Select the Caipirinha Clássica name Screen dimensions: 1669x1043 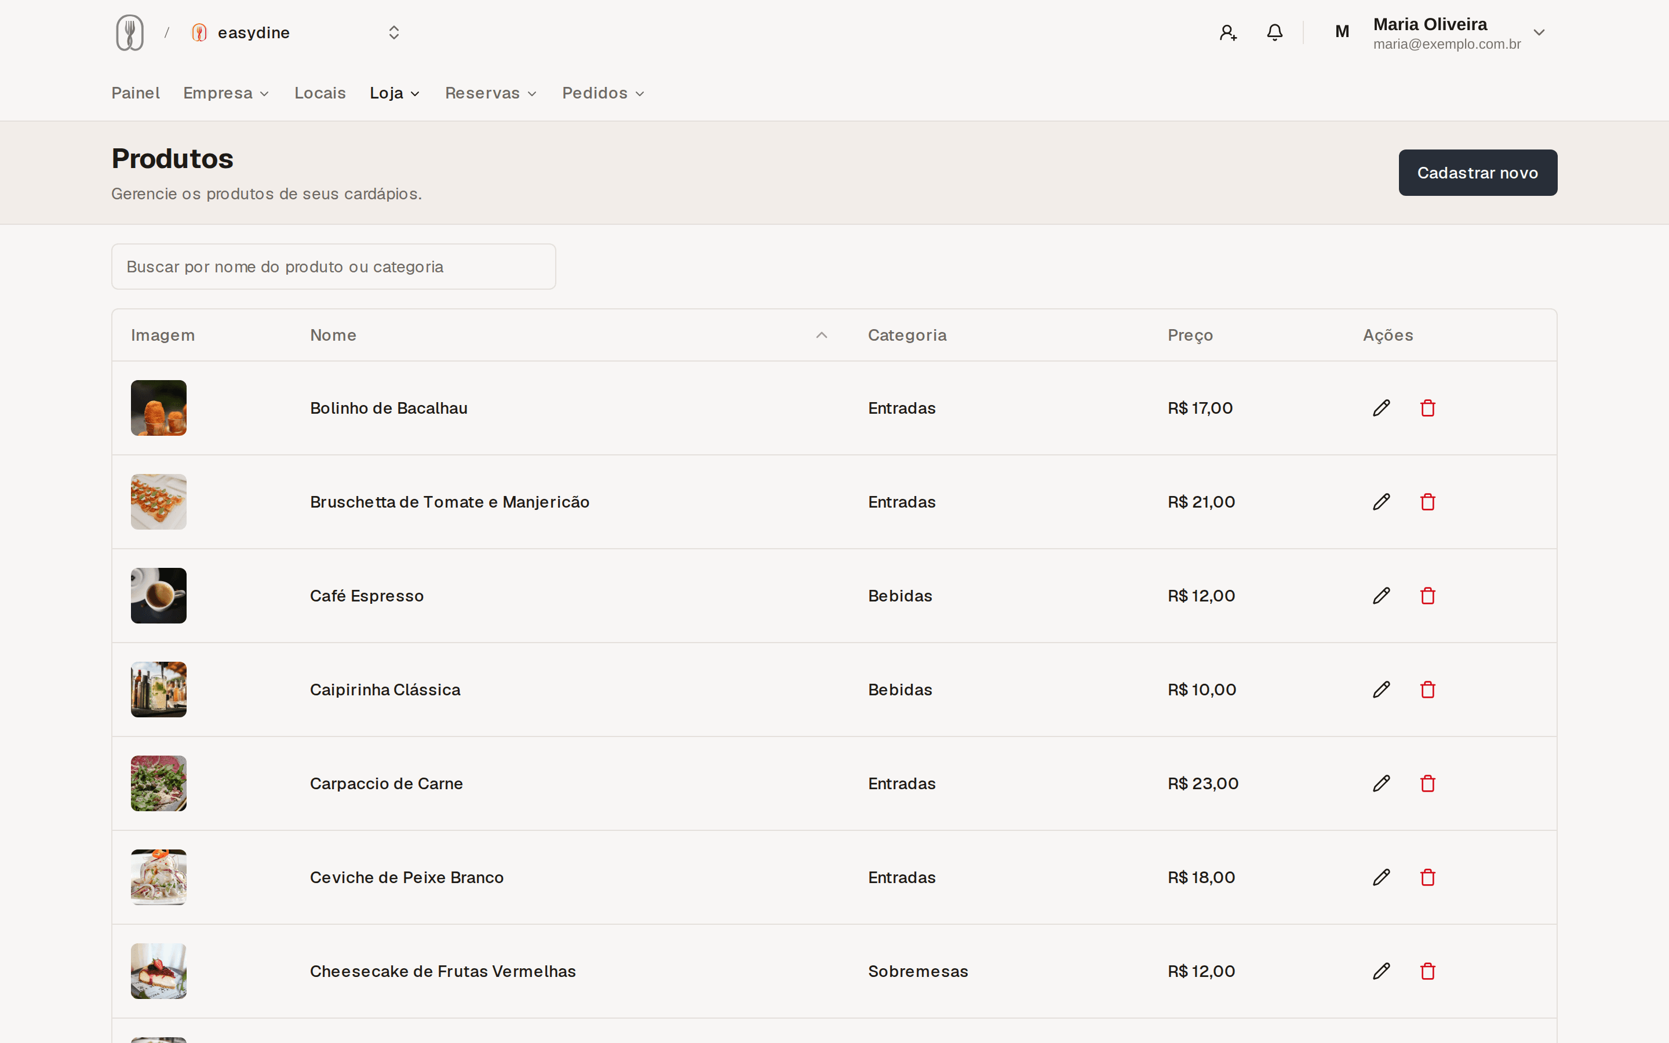click(x=385, y=689)
